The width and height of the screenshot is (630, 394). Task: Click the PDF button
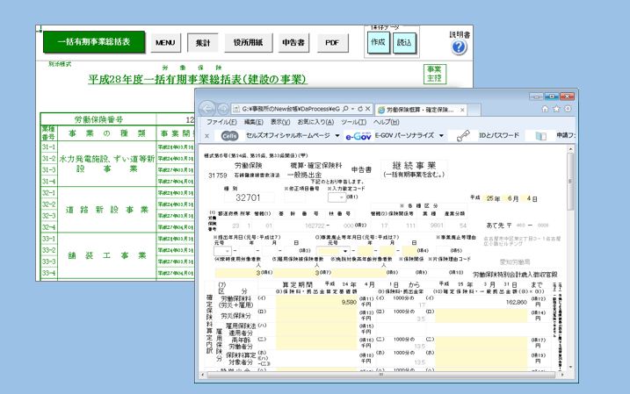[331, 42]
